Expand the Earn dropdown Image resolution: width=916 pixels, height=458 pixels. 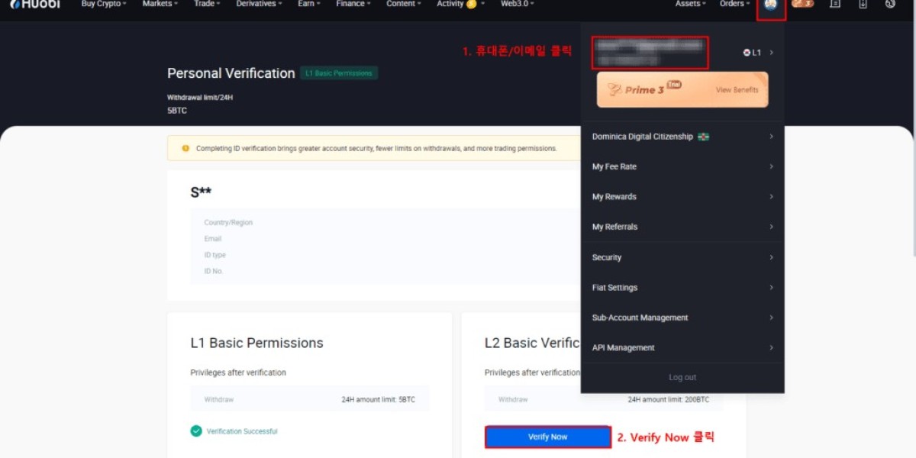[x=309, y=4]
